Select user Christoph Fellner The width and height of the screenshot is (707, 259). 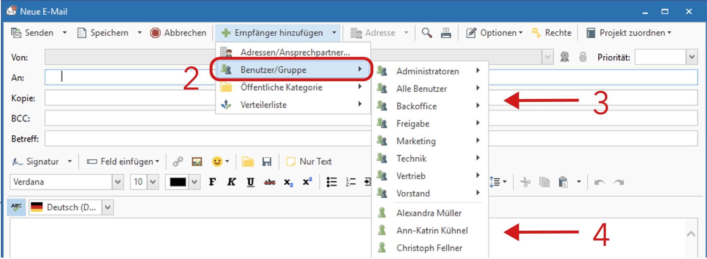430,248
